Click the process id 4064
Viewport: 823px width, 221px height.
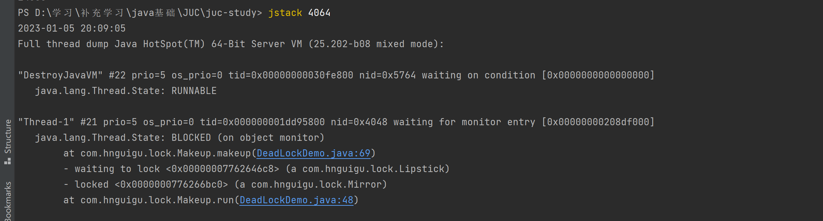319,13
